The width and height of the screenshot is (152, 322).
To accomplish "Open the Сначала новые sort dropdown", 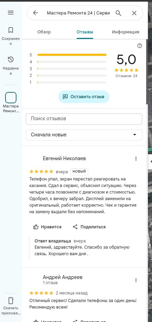I will tap(84, 135).
